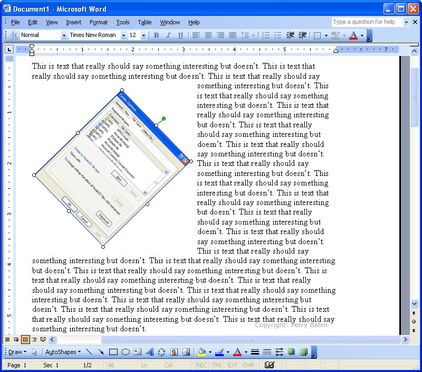Open the Dash Style options

[267, 352]
